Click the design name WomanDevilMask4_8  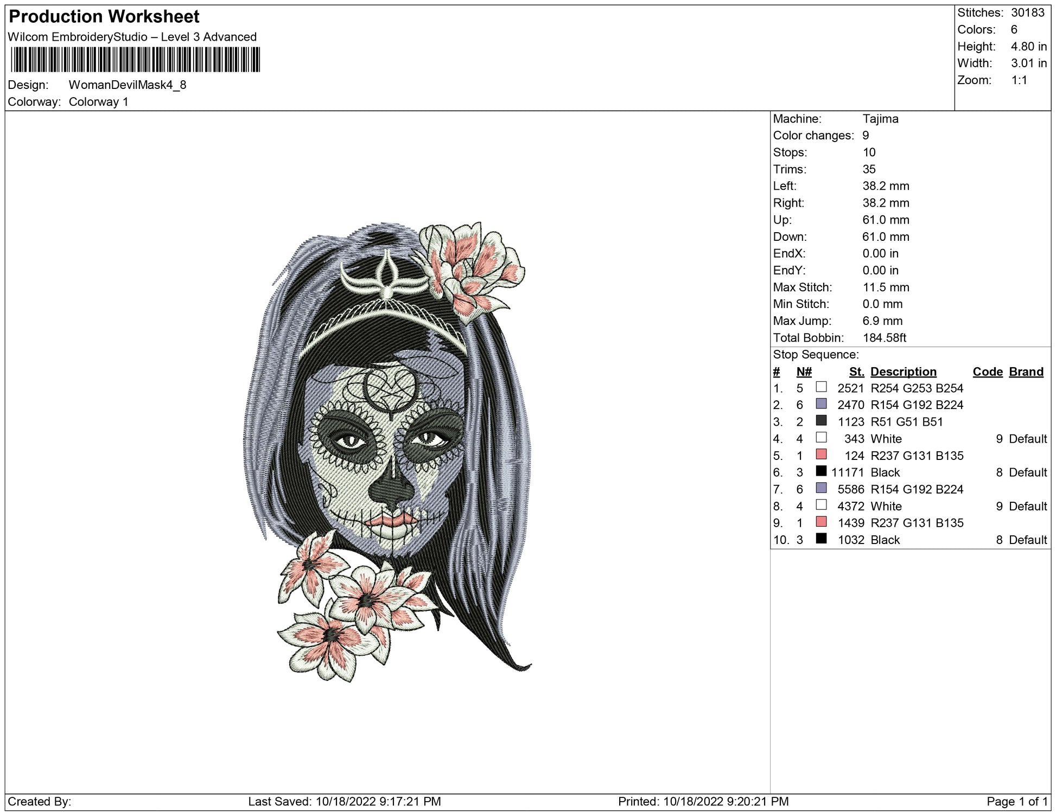tap(128, 85)
